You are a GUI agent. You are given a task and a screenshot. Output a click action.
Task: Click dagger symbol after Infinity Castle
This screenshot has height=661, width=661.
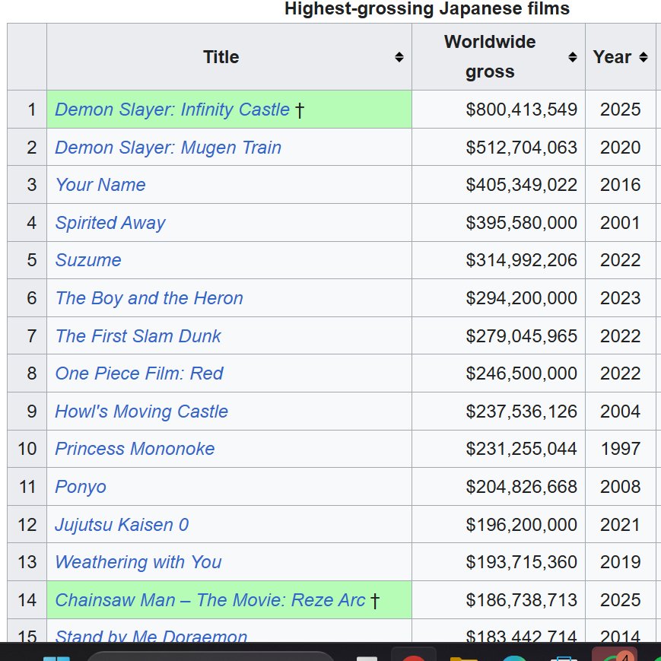[x=299, y=110]
